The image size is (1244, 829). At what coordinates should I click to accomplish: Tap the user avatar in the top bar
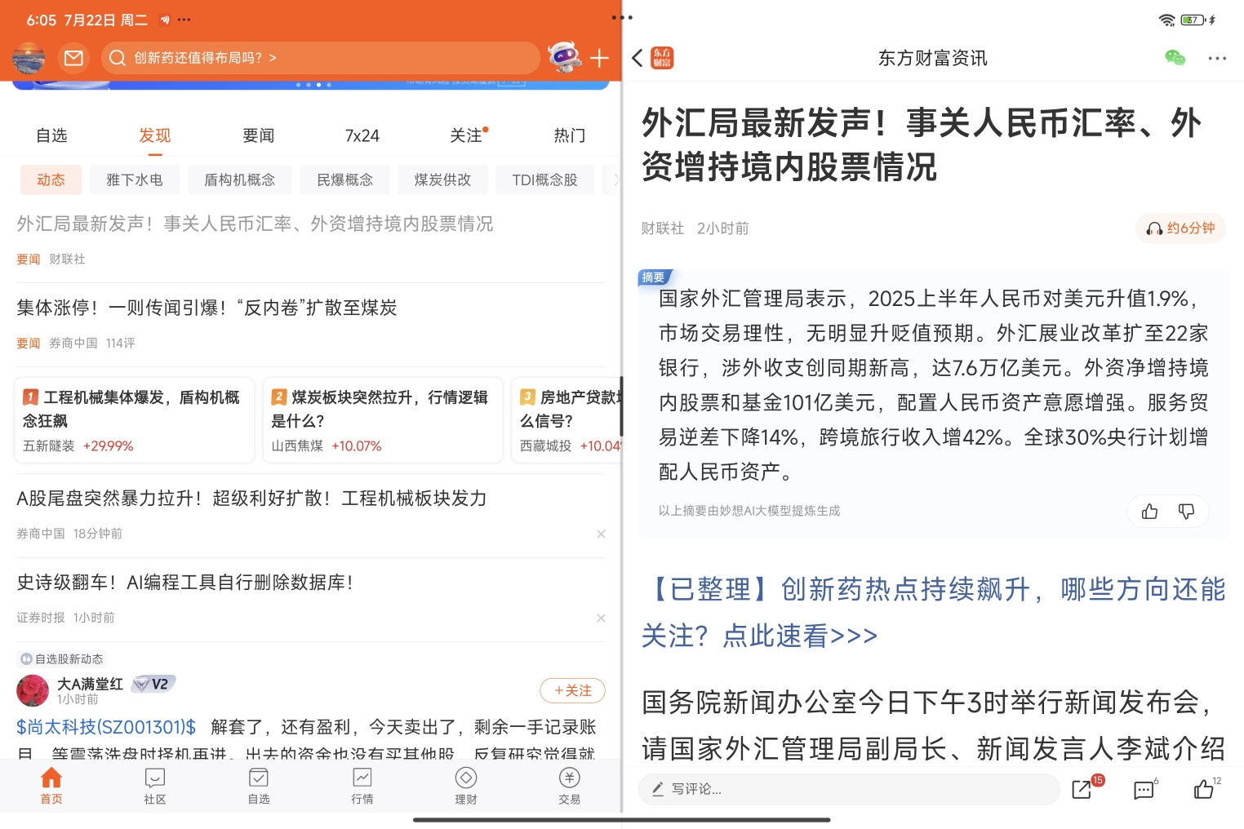(x=29, y=58)
